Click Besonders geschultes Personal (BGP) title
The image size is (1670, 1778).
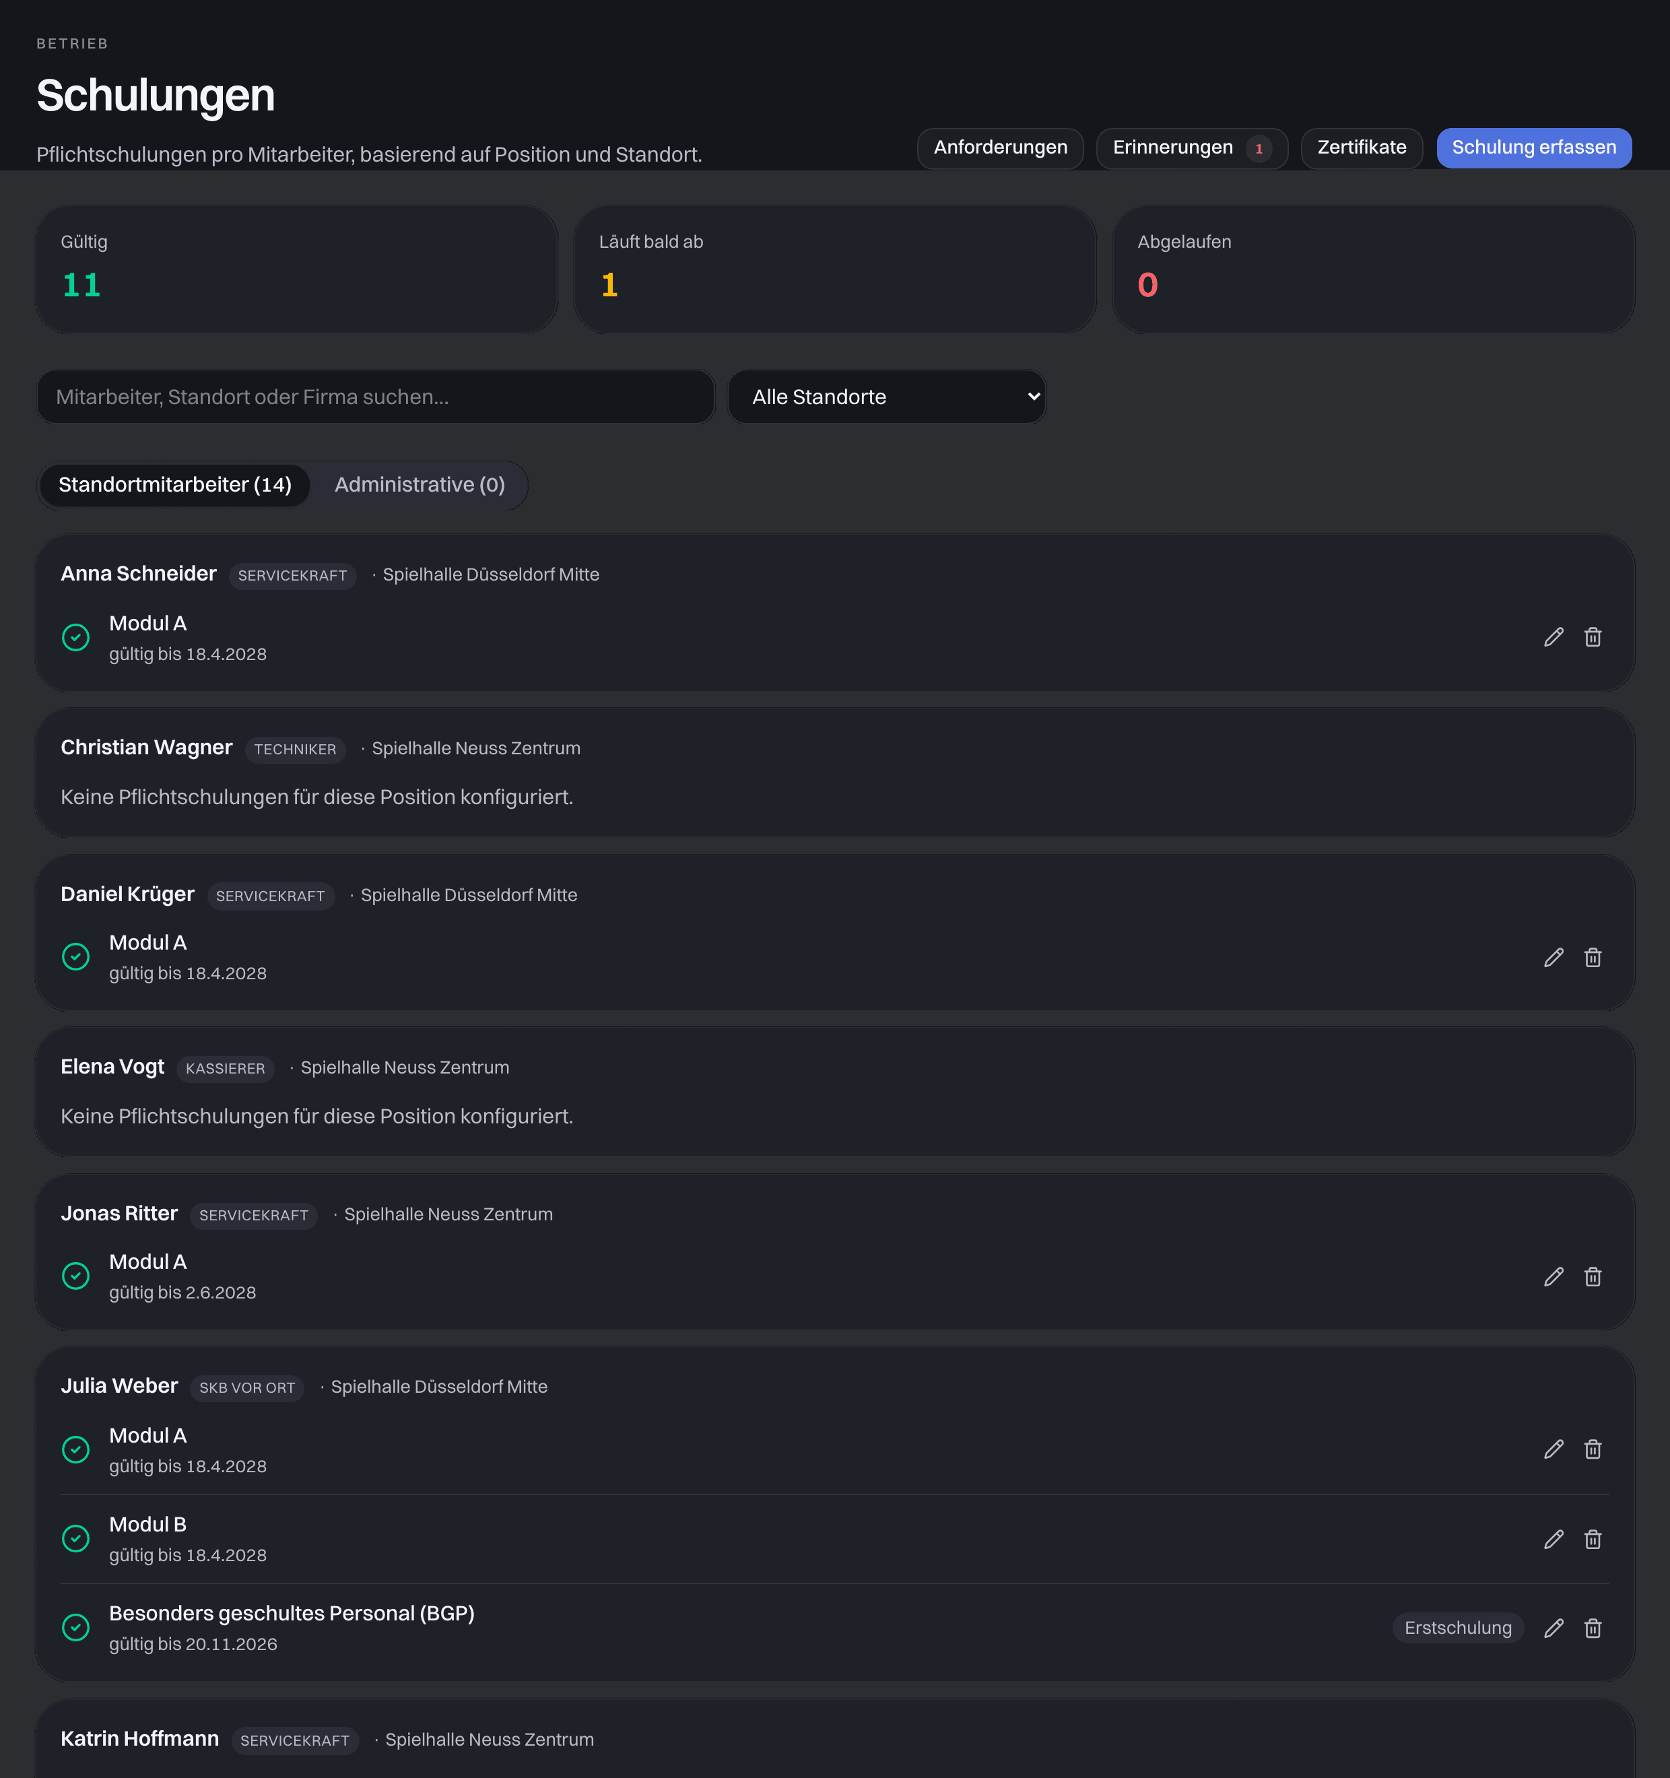pyautogui.click(x=292, y=1612)
